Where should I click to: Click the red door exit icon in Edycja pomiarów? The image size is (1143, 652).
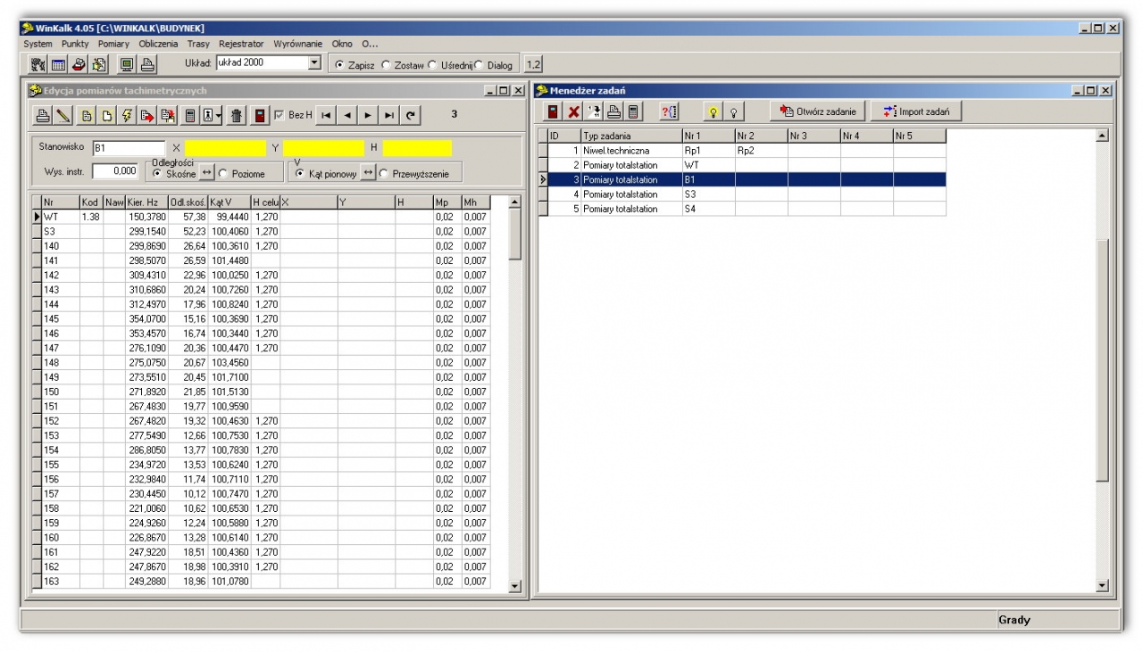coord(261,114)
